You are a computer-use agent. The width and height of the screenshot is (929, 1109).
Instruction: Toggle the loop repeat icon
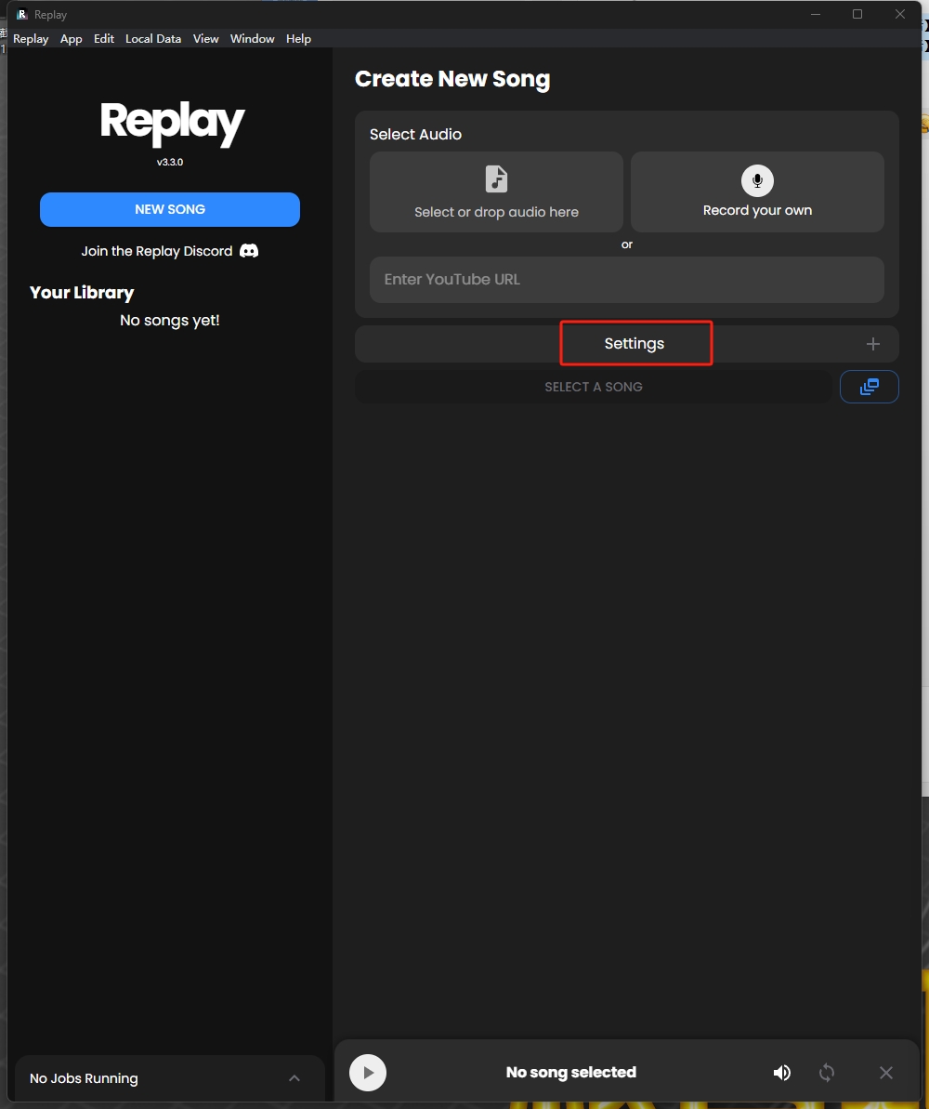coord(827,1073)
